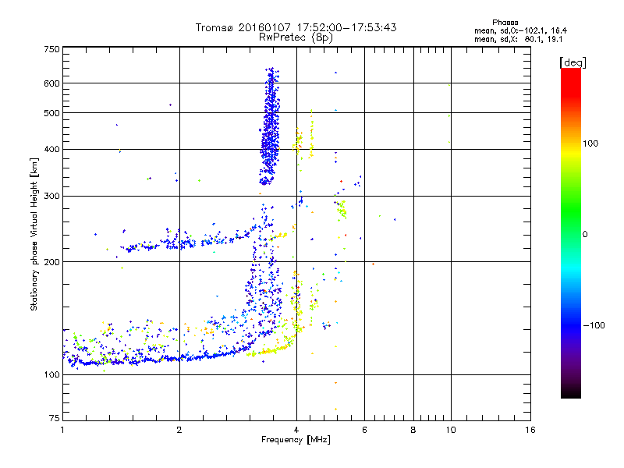Click the x-axis '4' tick label
Viewport: 624px width, 468px height.
[296, 430]
